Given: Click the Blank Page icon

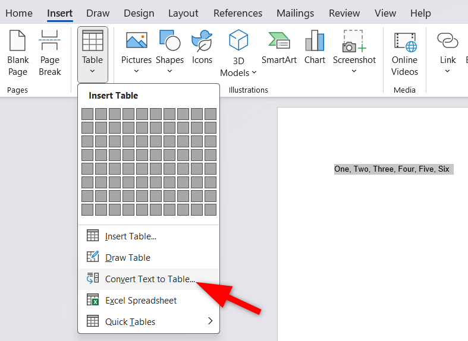Looking at the screenshot, I should coord(18,40).
